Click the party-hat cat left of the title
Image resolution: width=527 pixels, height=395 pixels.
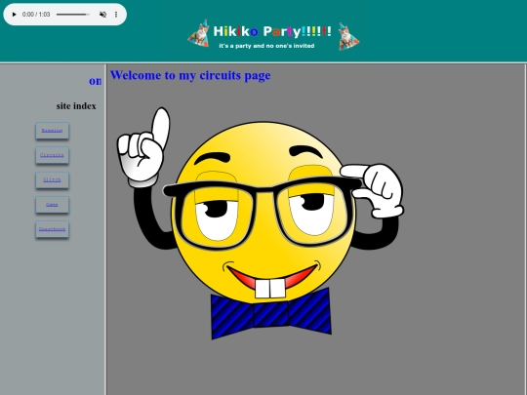coord(199,33)
